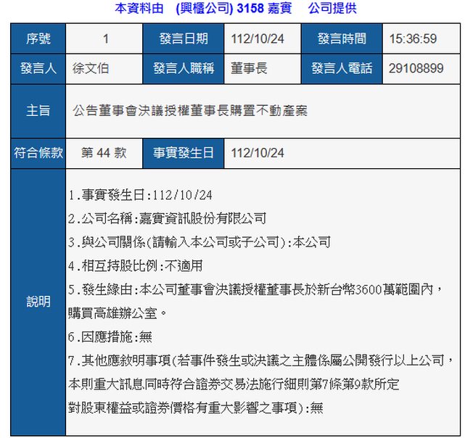Click the 發言人職稱 label cell
This screenshot has width=465, height=438.
pyautogui.click(x=183, y=69)
